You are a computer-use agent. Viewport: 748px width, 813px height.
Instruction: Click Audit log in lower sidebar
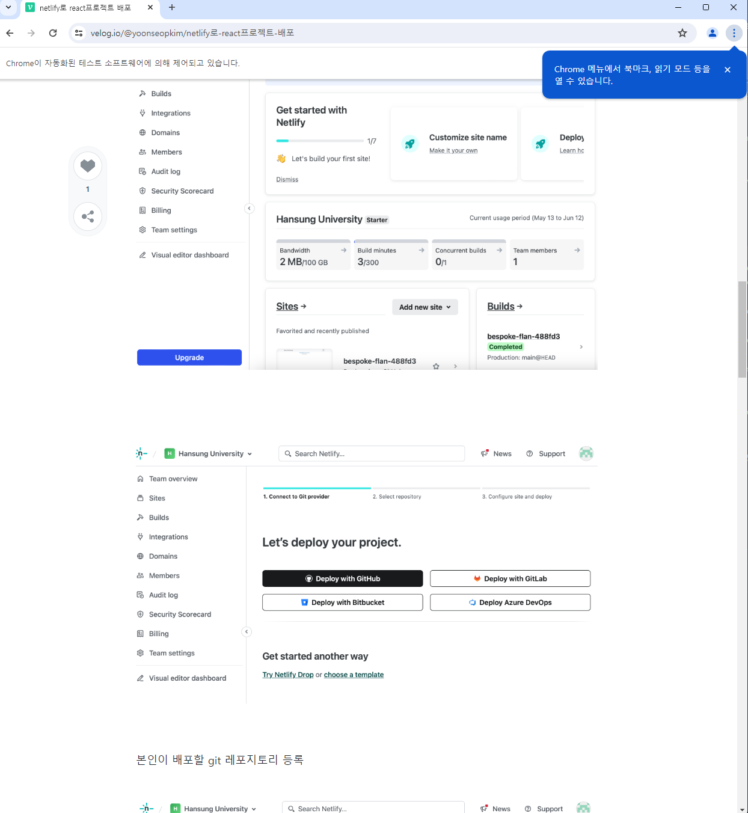click(x=158, y=595)
